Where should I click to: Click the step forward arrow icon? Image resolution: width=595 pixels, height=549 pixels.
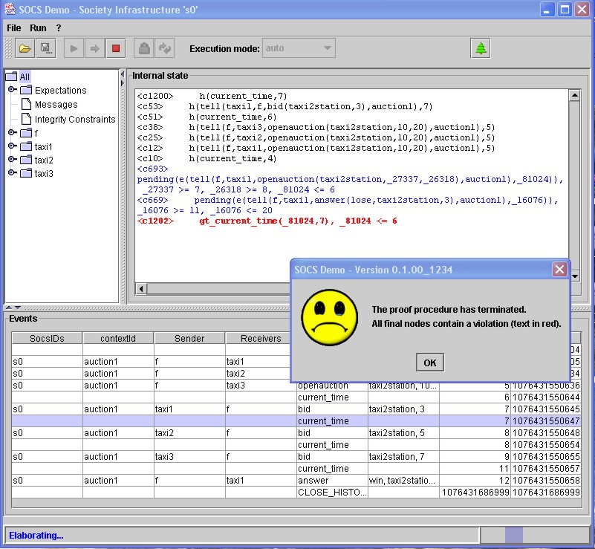point(94,49)
